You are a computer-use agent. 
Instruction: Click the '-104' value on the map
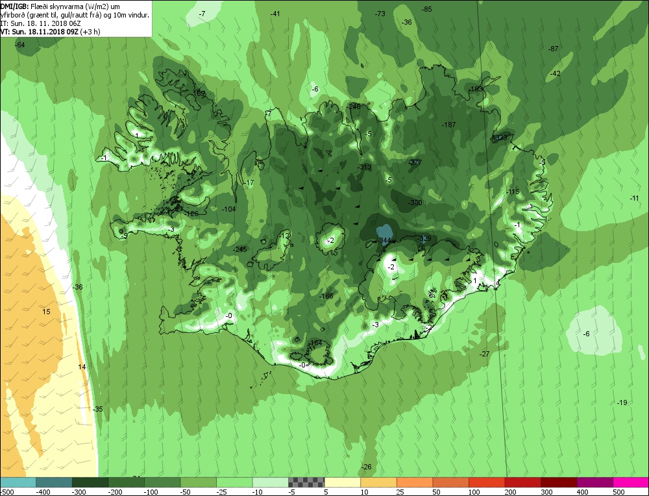(x=229, y=209)
